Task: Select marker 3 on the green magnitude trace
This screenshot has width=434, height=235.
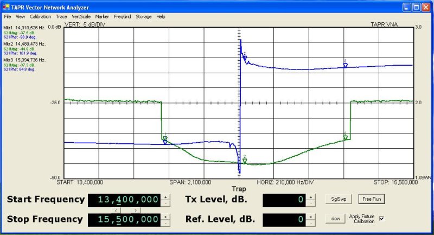Action: 346,137
